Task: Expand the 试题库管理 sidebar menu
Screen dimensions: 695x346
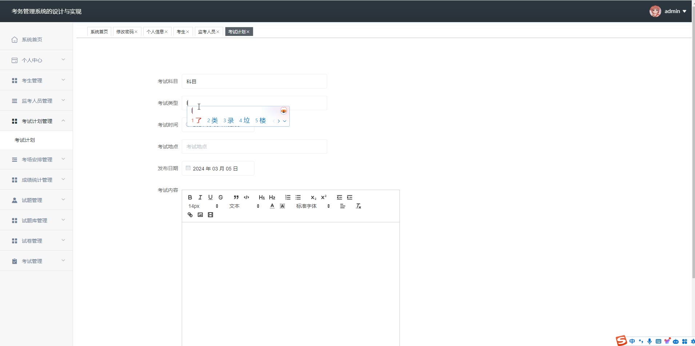Action: (36, 221)
